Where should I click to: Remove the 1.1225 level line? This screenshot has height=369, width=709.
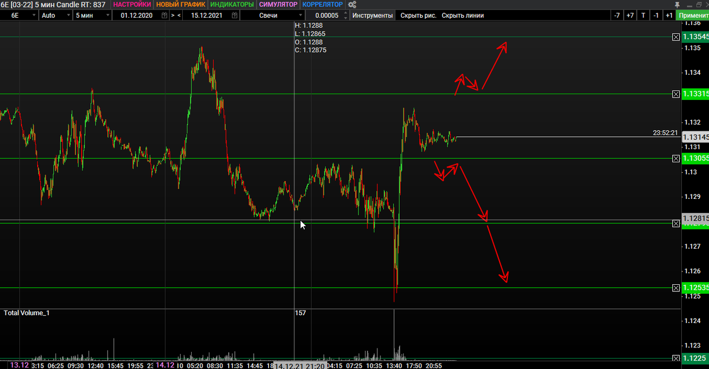pyautogui.click(x=676, y=358)
